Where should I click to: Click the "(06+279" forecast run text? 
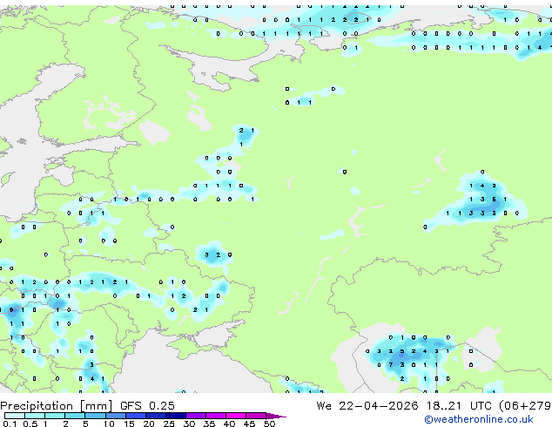tap(525, 406)
